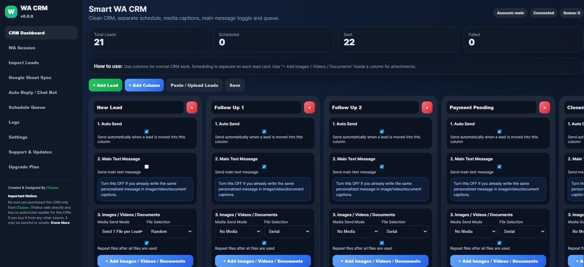This screenshot has height=267, width=584.
Task: Open the iThakur link beside Designed By
Action: 52,188
